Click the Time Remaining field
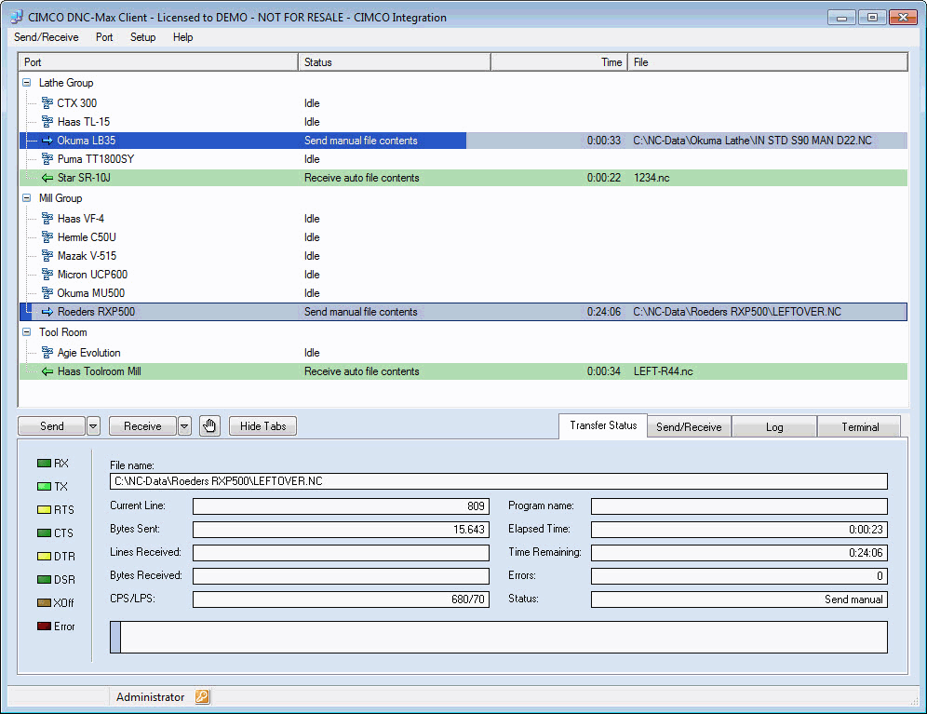Viewport: 927px width, 714px height. coord(740,553)
